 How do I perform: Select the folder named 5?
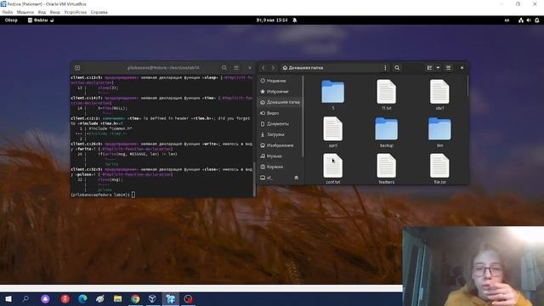point(333,94)
